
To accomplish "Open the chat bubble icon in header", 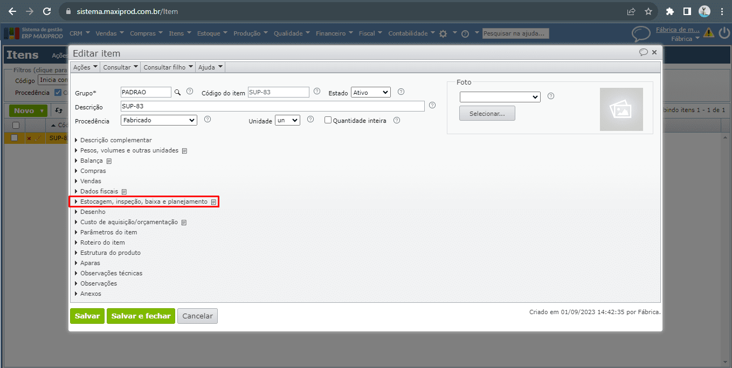I will 641,34.
